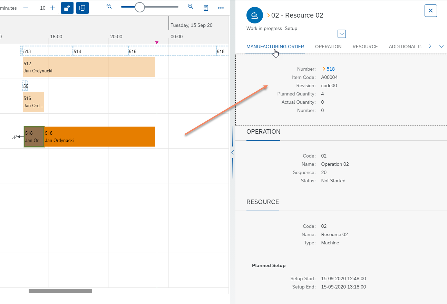
Task: Click the expand-to-fullscreen blue toolbar icon
Action: 67,8
